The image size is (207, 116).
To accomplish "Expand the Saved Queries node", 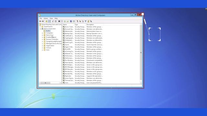I will pyautogui.click(x=40, y=26).
